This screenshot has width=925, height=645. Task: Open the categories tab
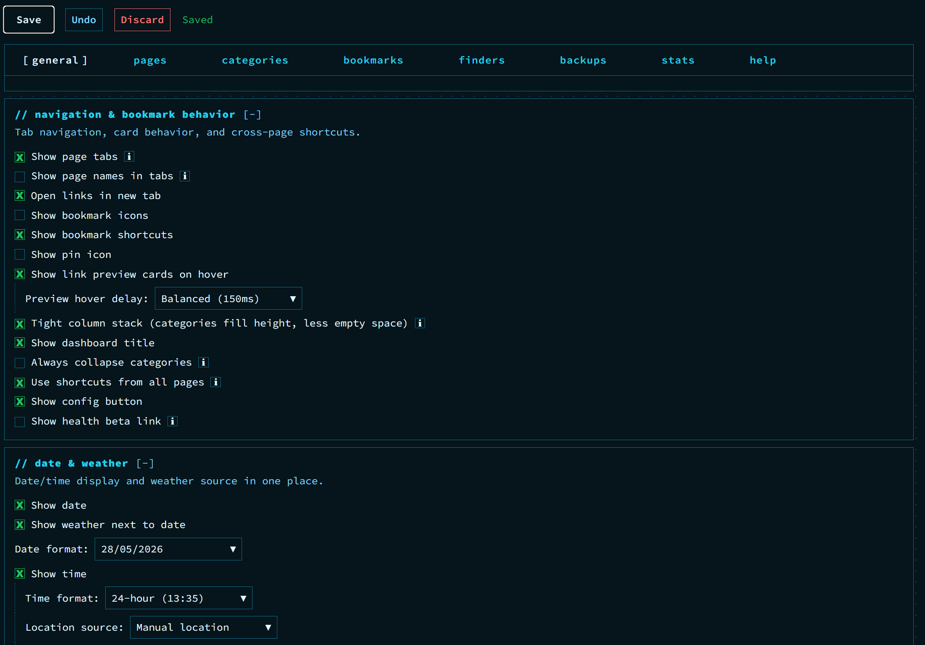coord(255,60)
